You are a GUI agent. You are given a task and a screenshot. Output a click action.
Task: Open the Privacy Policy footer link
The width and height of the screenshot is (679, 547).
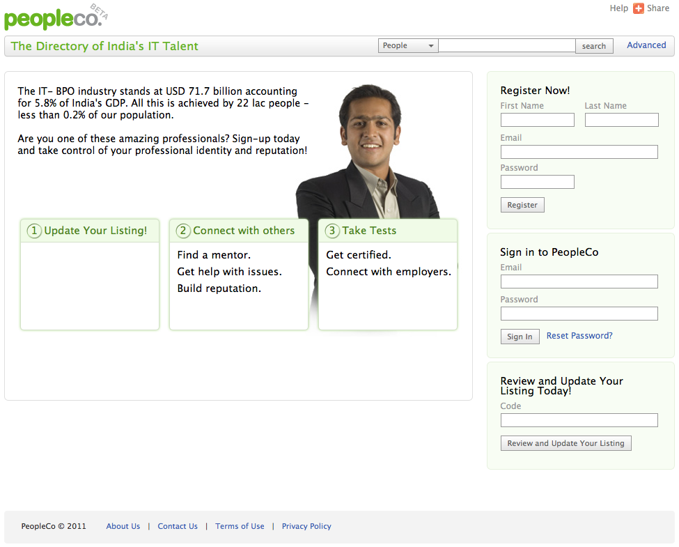[306, 526]
